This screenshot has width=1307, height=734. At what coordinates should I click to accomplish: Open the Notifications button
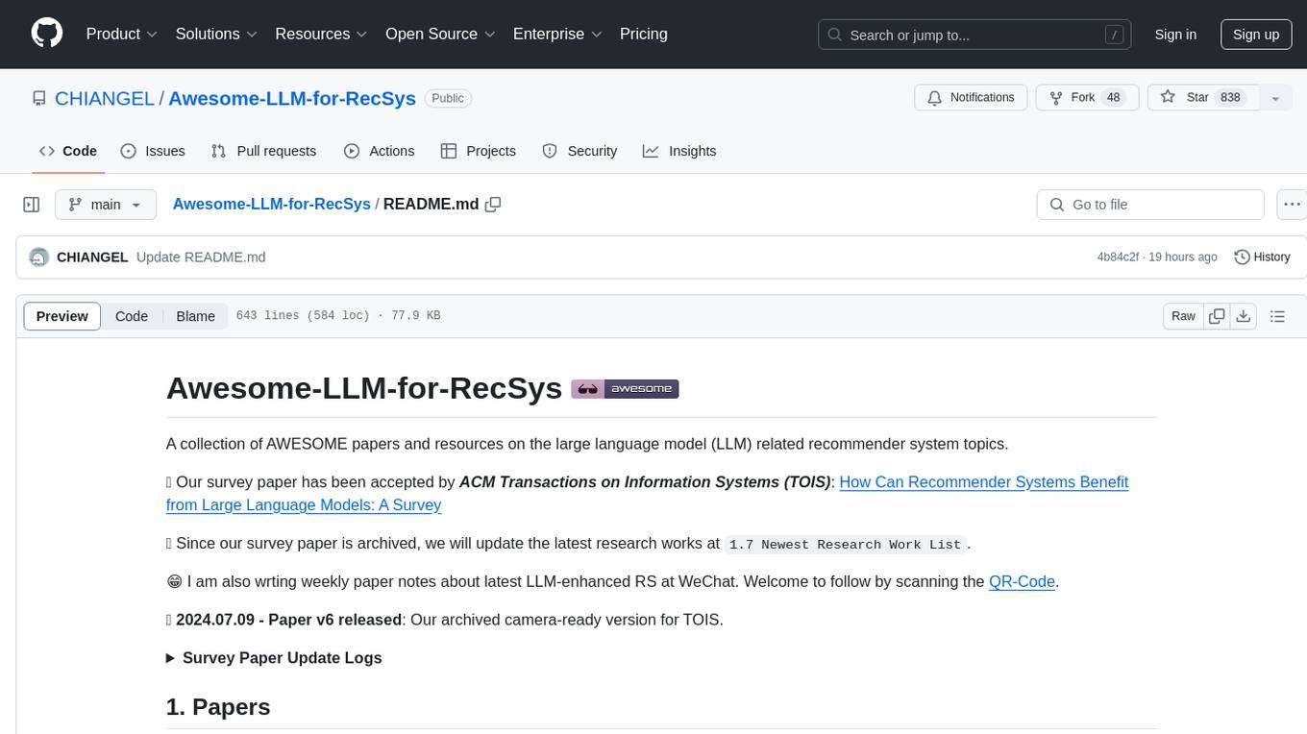971,98
